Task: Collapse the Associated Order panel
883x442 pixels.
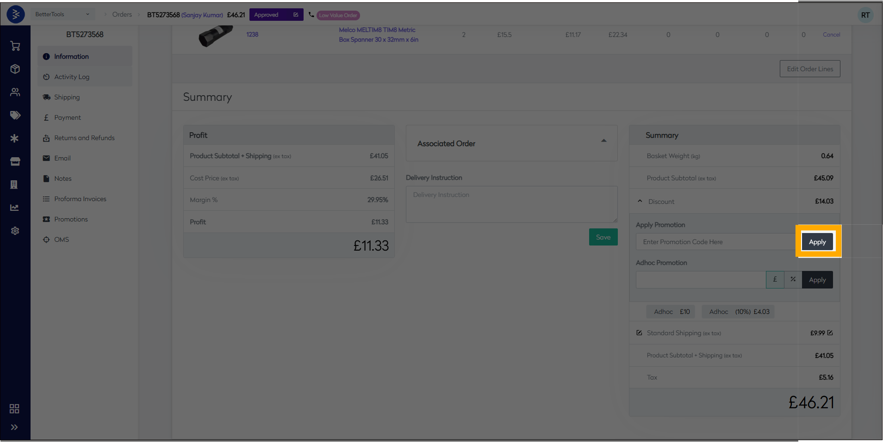Action: (x=603, y=141)
